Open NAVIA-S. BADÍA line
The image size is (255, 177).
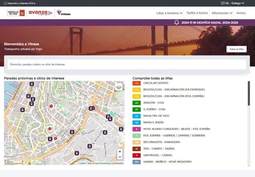point(153,122)
